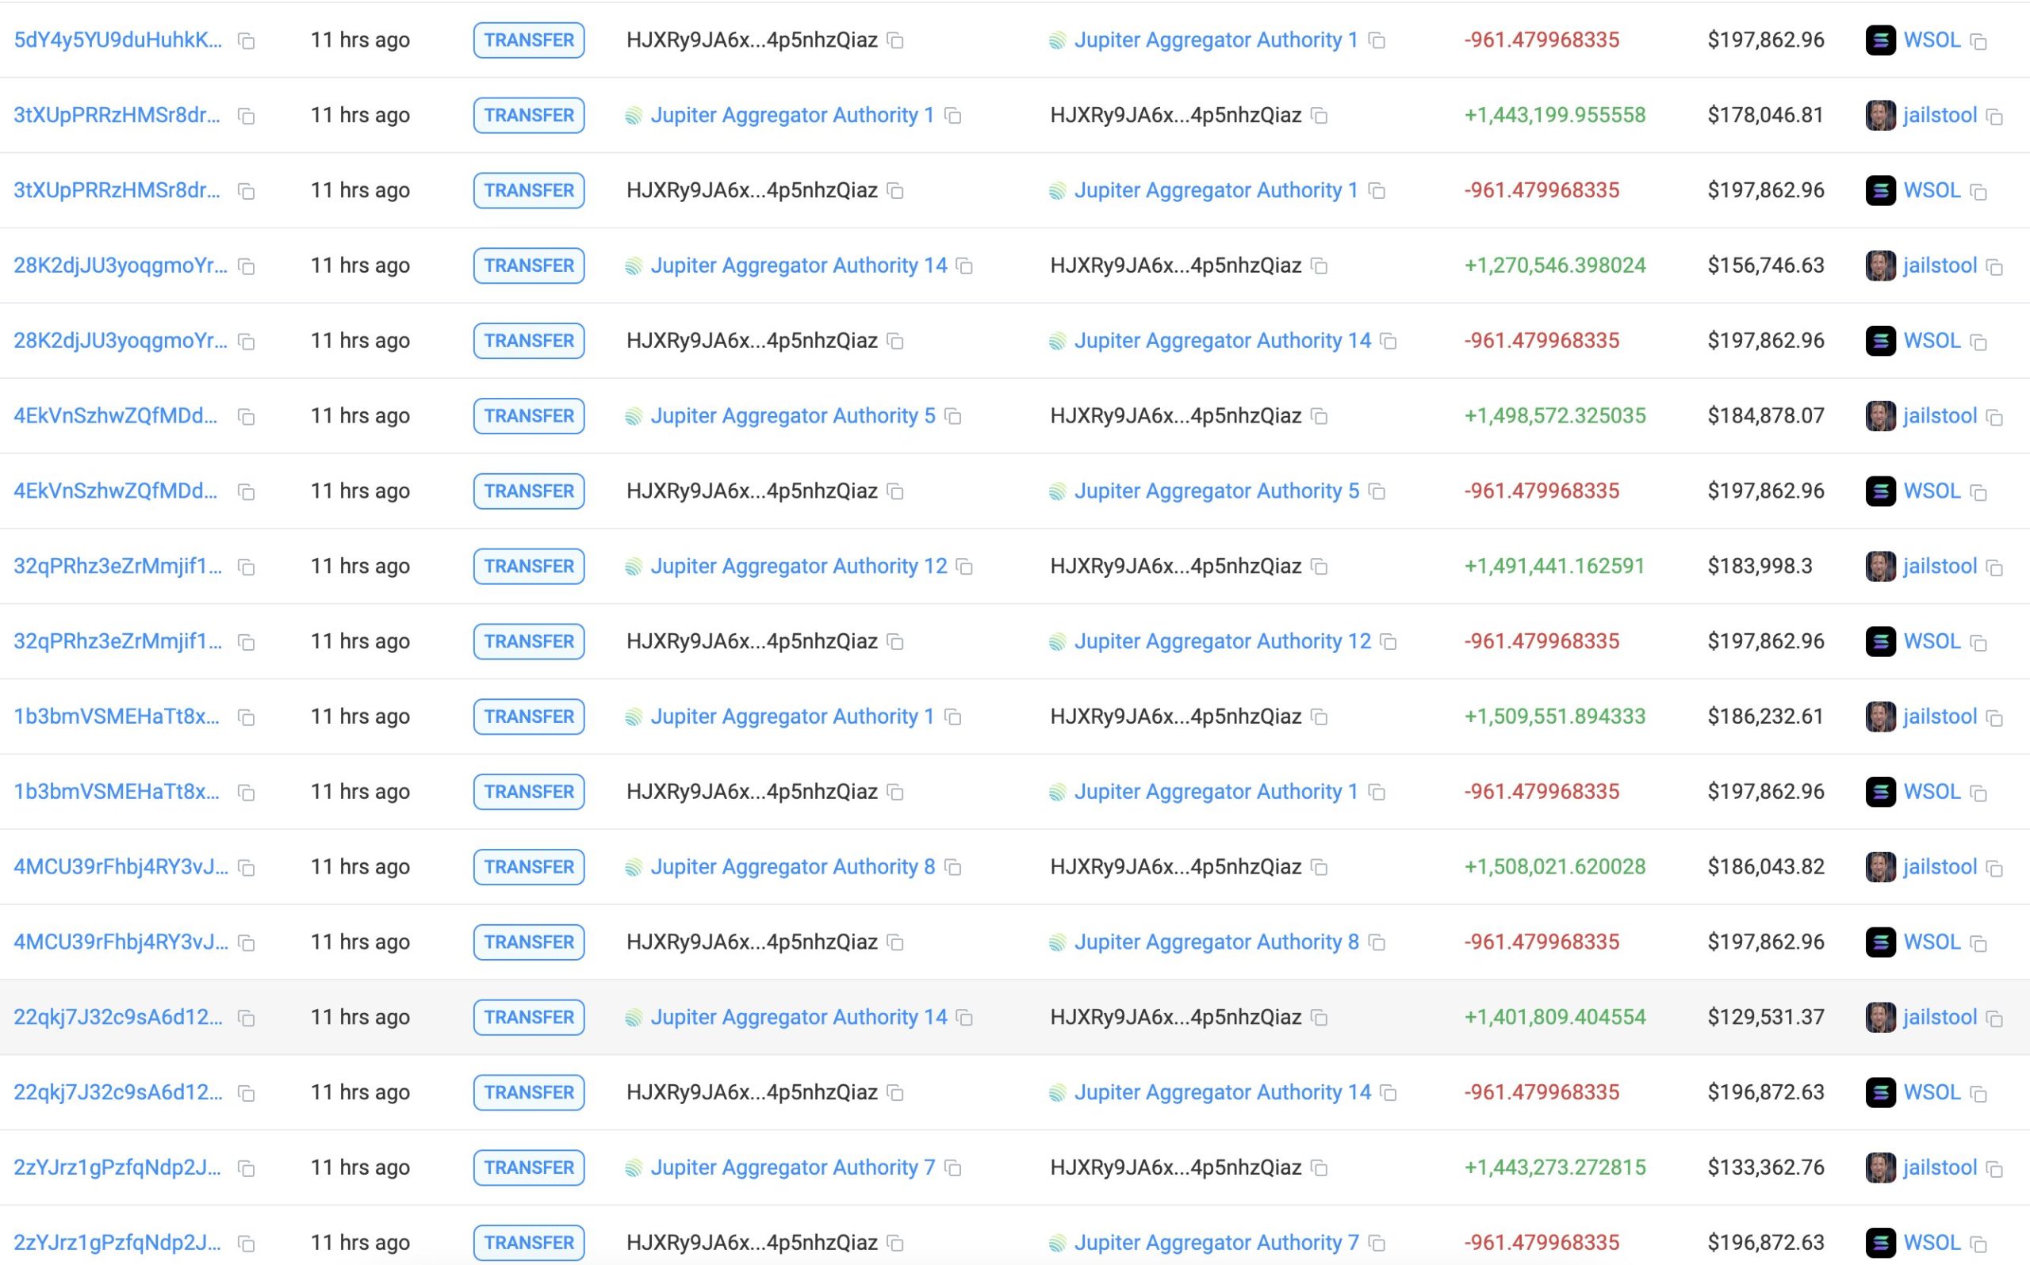2030x1265 pixels.
Task: Copy 4MCU39rFhbj4RY3vJ signature in $186,043.82 row
Action: 246,868
